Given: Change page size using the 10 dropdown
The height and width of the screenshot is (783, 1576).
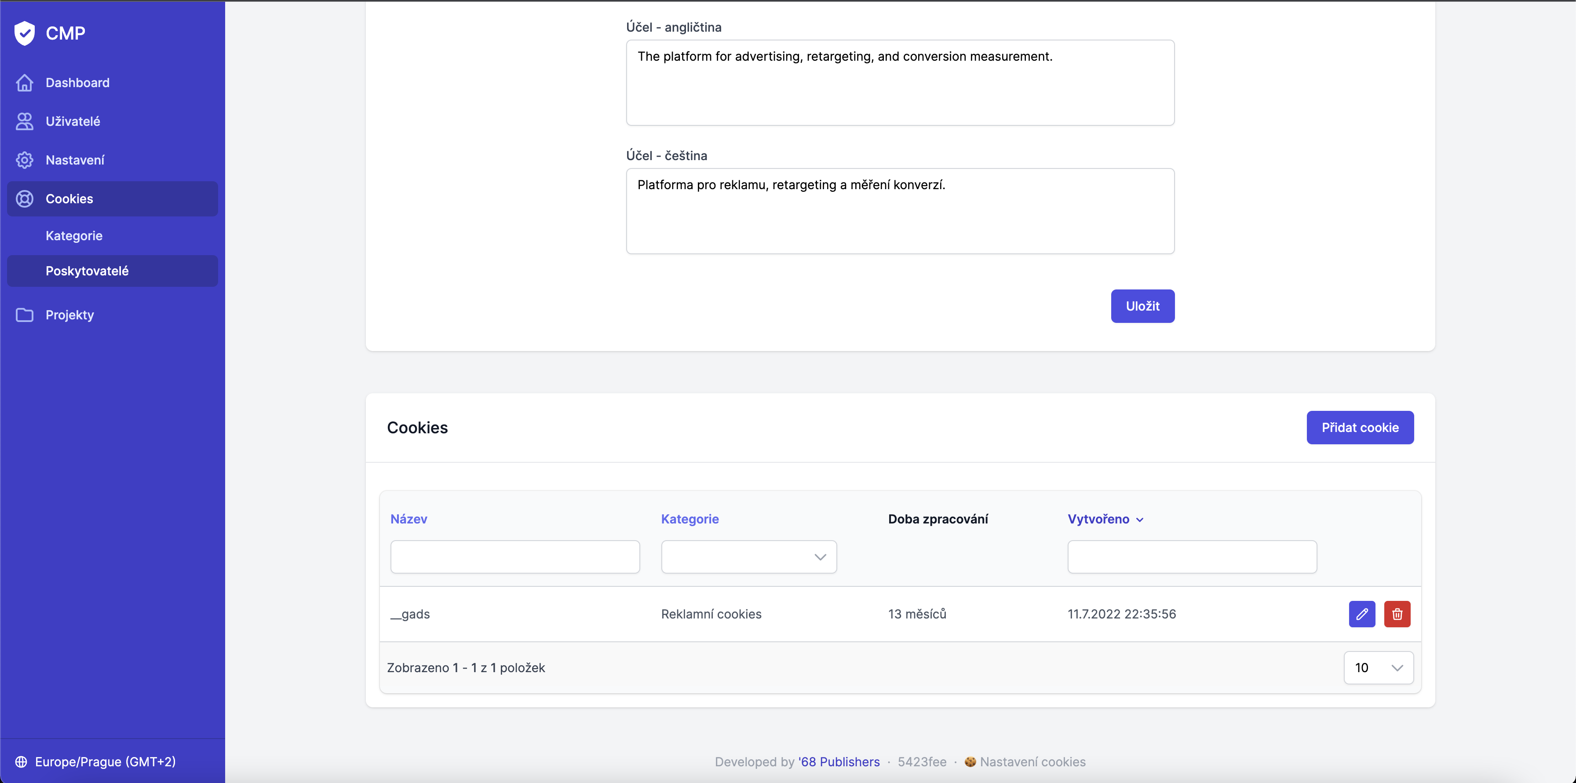Looking at the screenshot, I should (1378, 667).
